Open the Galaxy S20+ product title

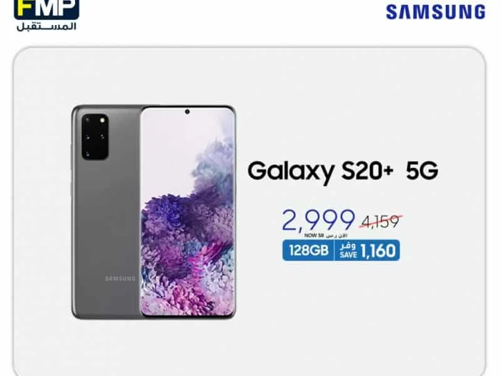[x=320, y=172]
